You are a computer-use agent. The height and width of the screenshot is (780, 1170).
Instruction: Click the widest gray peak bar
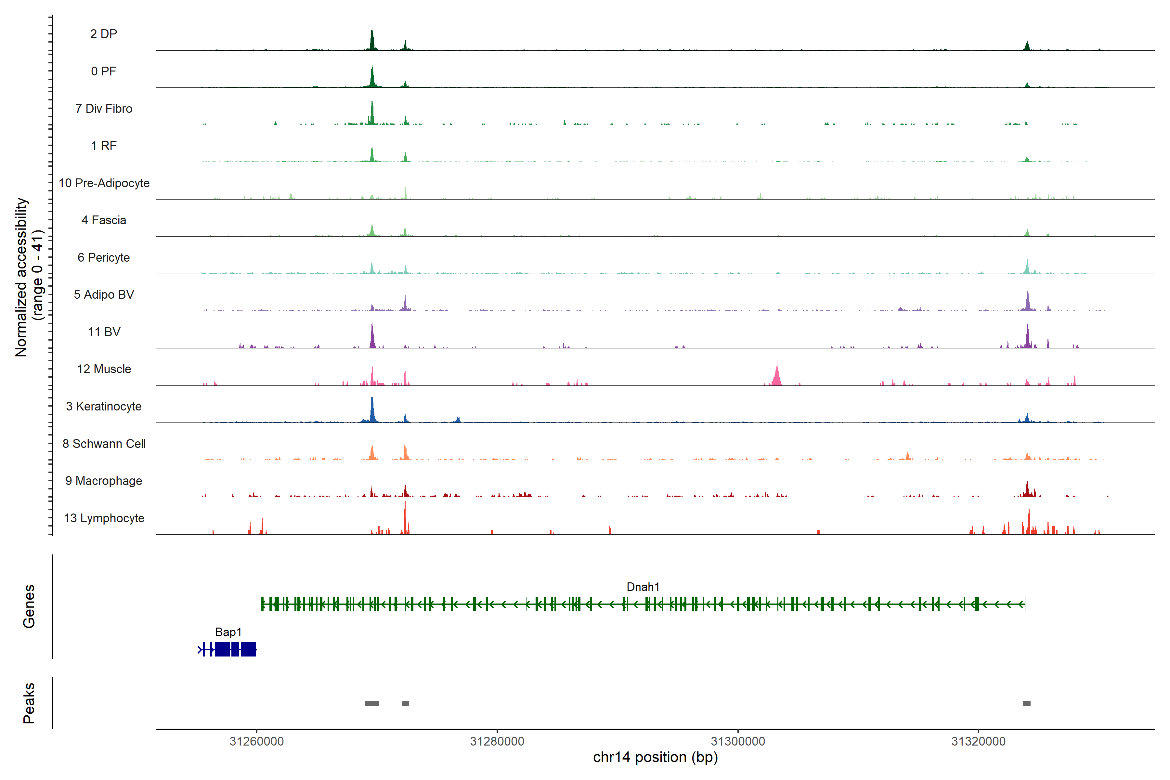pos(371,703)
